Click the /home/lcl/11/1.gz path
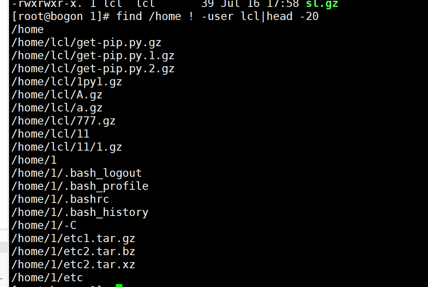 67,147
